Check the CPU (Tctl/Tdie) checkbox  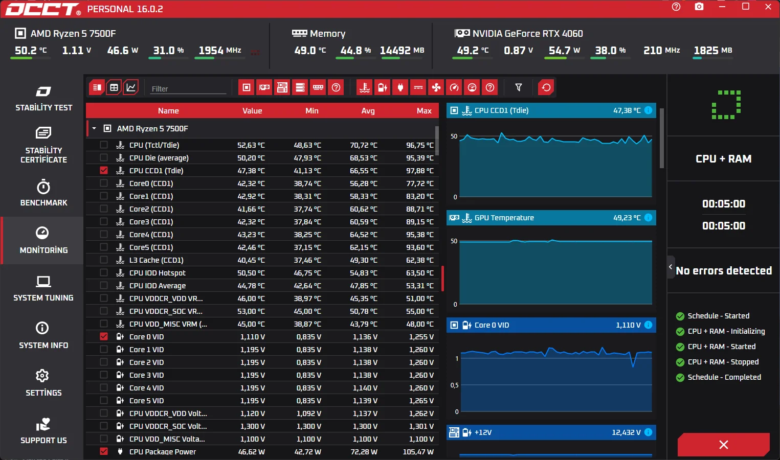(x=104, y=145)
